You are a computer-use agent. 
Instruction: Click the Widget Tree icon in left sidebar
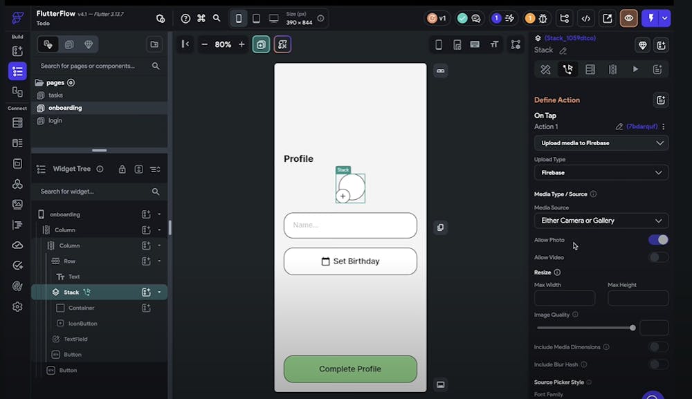[x=17, y=71]
